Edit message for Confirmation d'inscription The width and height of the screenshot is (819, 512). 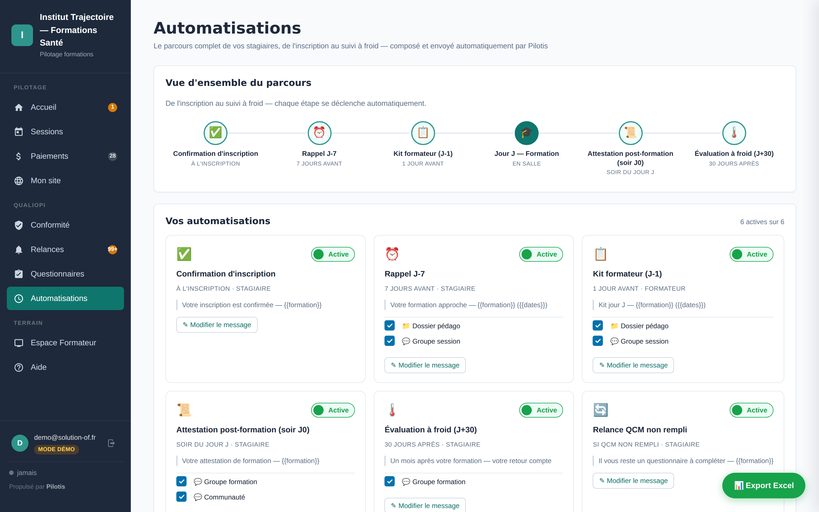tap(217, 325)
